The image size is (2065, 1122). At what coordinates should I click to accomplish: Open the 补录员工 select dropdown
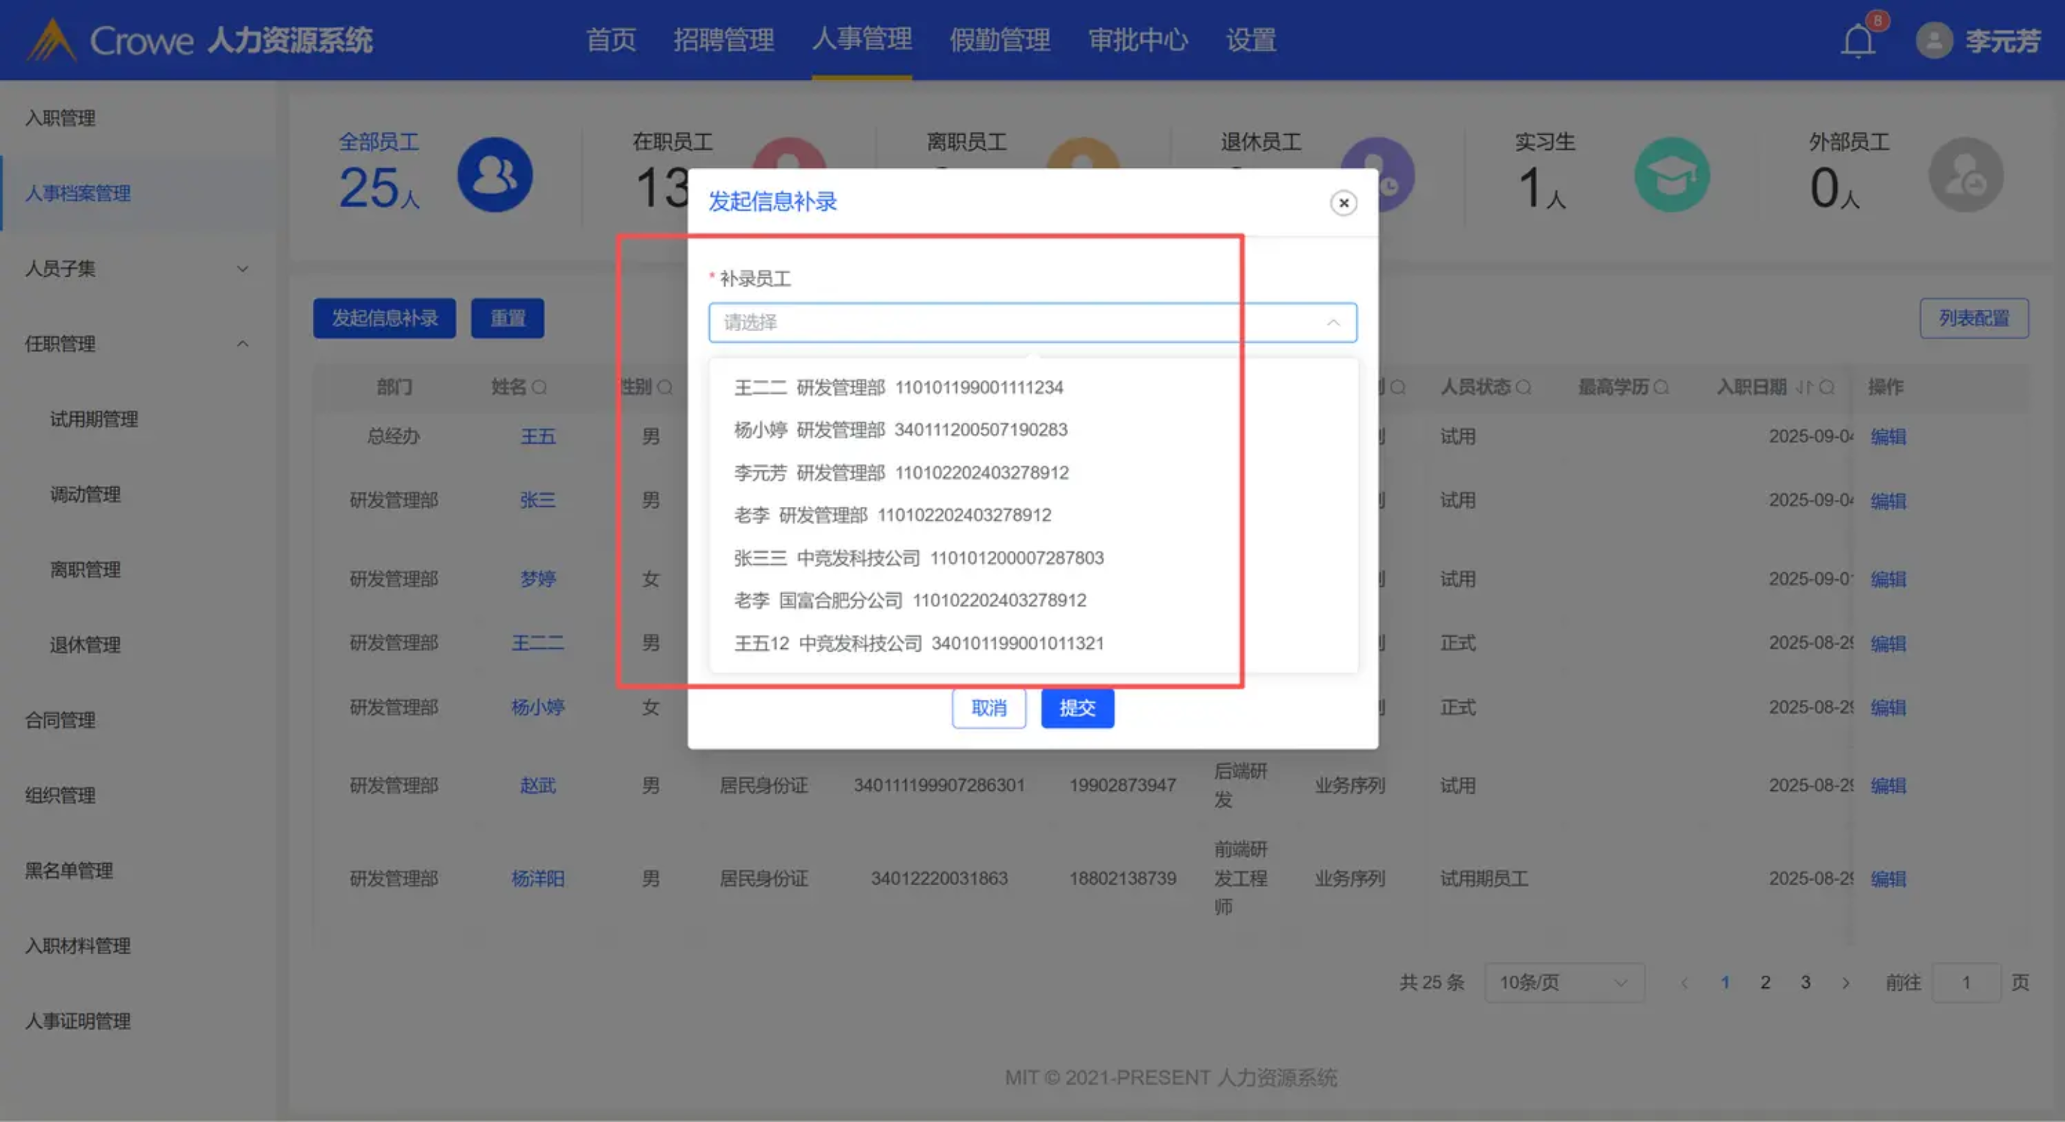tap(1031, 322)
